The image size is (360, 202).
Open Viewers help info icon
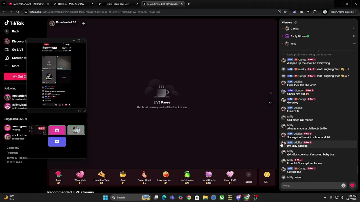click(296, 22)
